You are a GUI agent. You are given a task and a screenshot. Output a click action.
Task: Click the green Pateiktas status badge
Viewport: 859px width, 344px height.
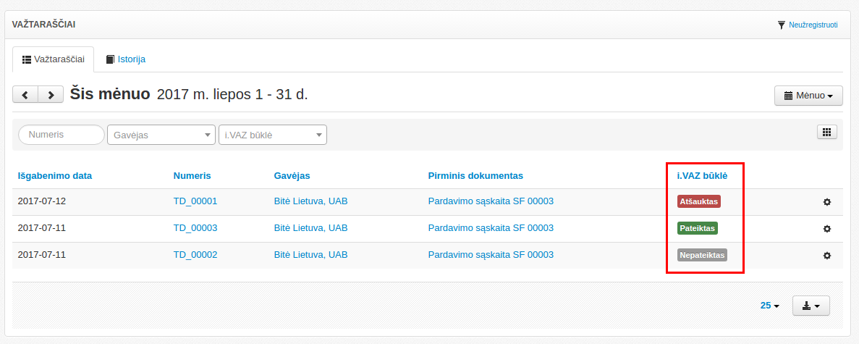point(698,228)
